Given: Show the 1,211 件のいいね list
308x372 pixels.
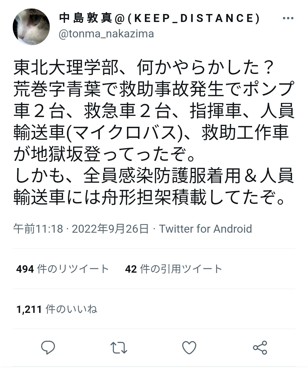Looking at the screenshot, I should coord(57,309).
